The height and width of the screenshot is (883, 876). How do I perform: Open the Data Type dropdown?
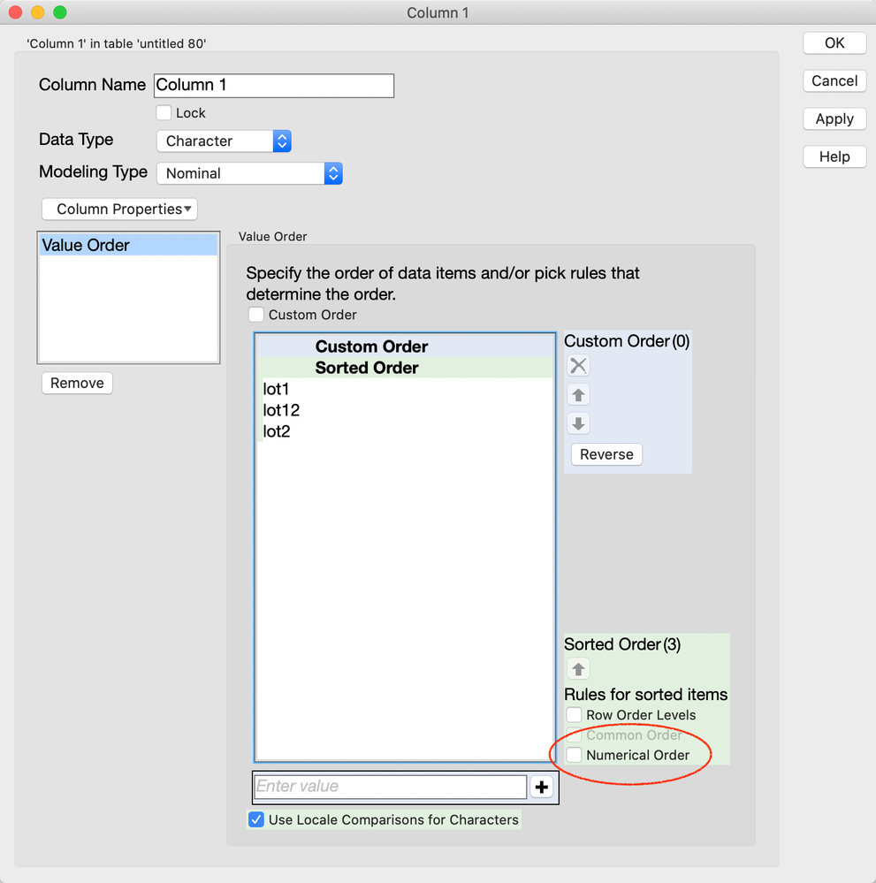[224, 141]
